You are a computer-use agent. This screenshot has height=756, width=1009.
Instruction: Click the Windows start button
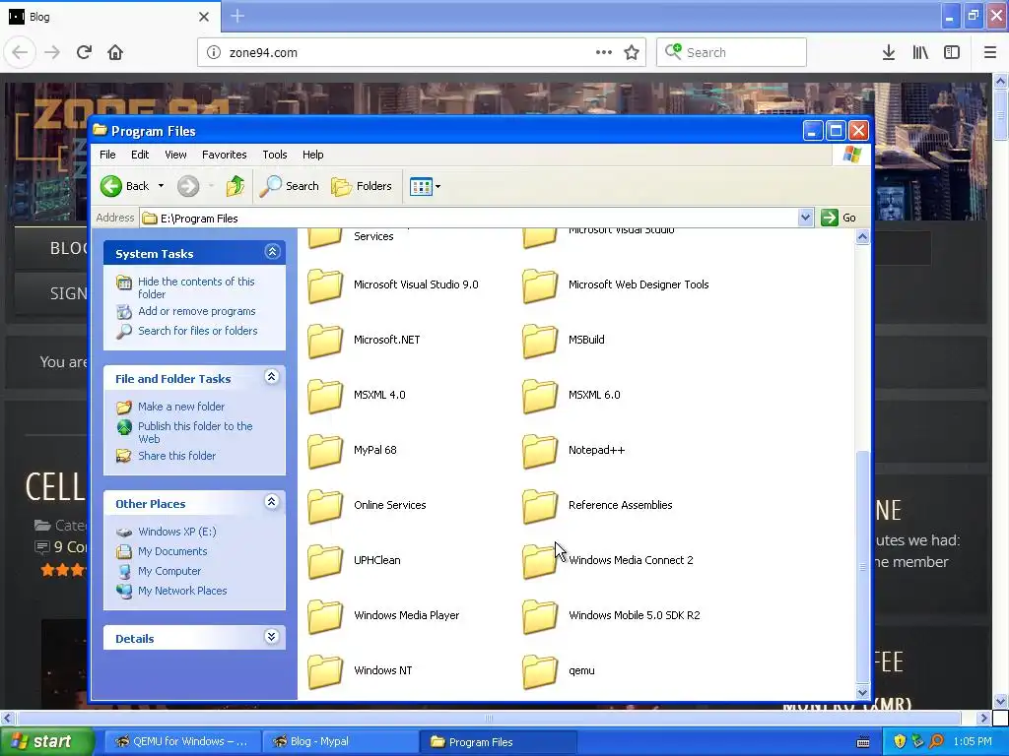(46, 741)
